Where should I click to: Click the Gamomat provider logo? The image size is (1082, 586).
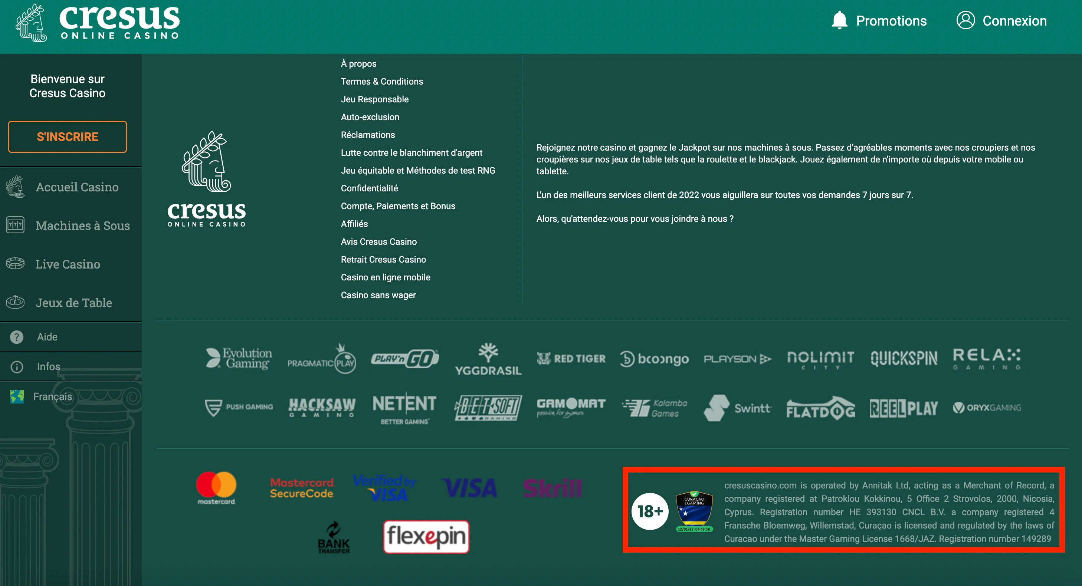pyautogui.click(x=571, y=408)
